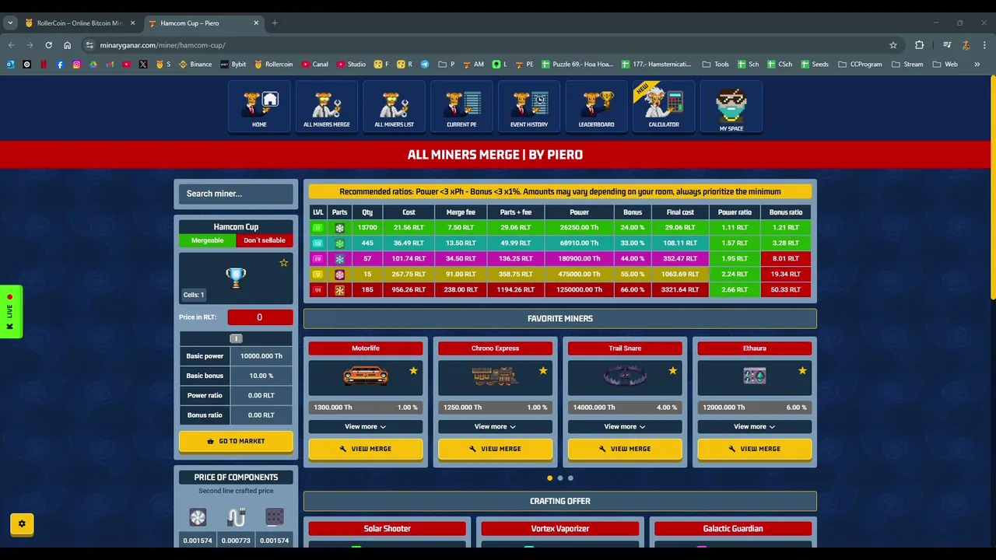Click the level I selector chip
Image resolution: width=996 pixels, height=560 pixels.
(x=236, y=338)
